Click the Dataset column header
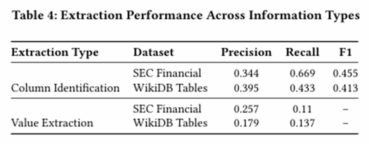Viewport: 369px width, 144px height. coord(154,52)
